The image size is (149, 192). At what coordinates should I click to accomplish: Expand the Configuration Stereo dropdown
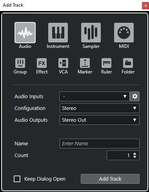(x=100, y=108)
